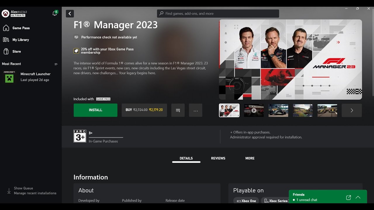The width and height of the screenshot is (374, 210).
Task: Select first team principals thumbnail
Action: point(229,110)
